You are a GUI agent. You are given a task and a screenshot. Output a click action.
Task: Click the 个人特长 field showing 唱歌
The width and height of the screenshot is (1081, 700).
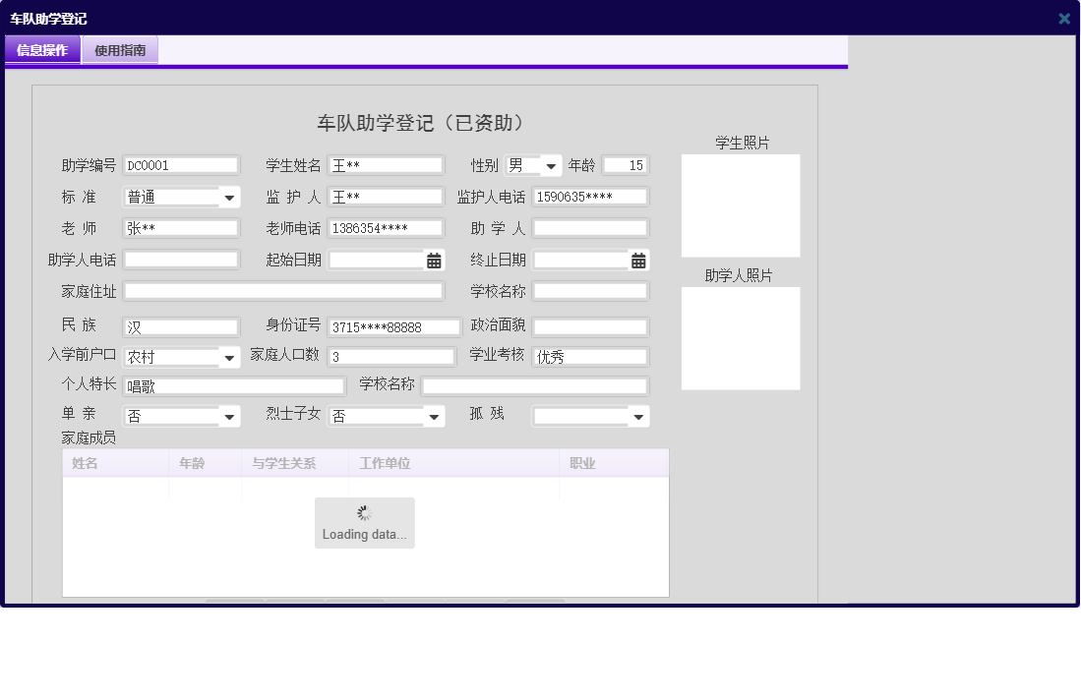pyautogui.click(x=234, y=385)
